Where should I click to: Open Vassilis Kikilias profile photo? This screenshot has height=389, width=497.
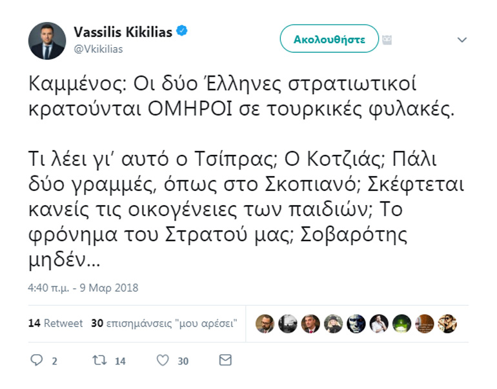coord(47,40)
